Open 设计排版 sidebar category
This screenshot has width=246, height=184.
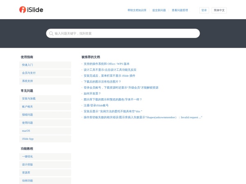45,165
